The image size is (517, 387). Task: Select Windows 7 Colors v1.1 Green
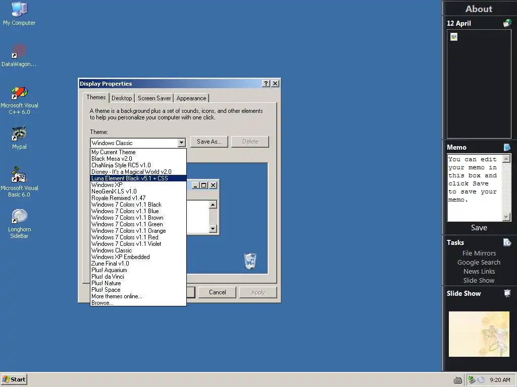(x=138, y=224)
